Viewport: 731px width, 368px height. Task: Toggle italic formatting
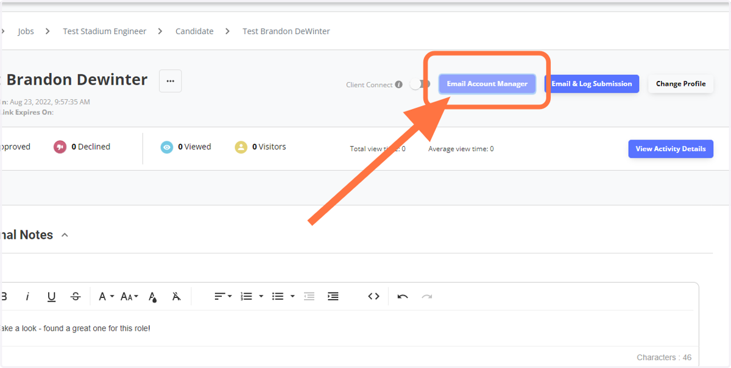pyautogui.click(x=27, y=296)
